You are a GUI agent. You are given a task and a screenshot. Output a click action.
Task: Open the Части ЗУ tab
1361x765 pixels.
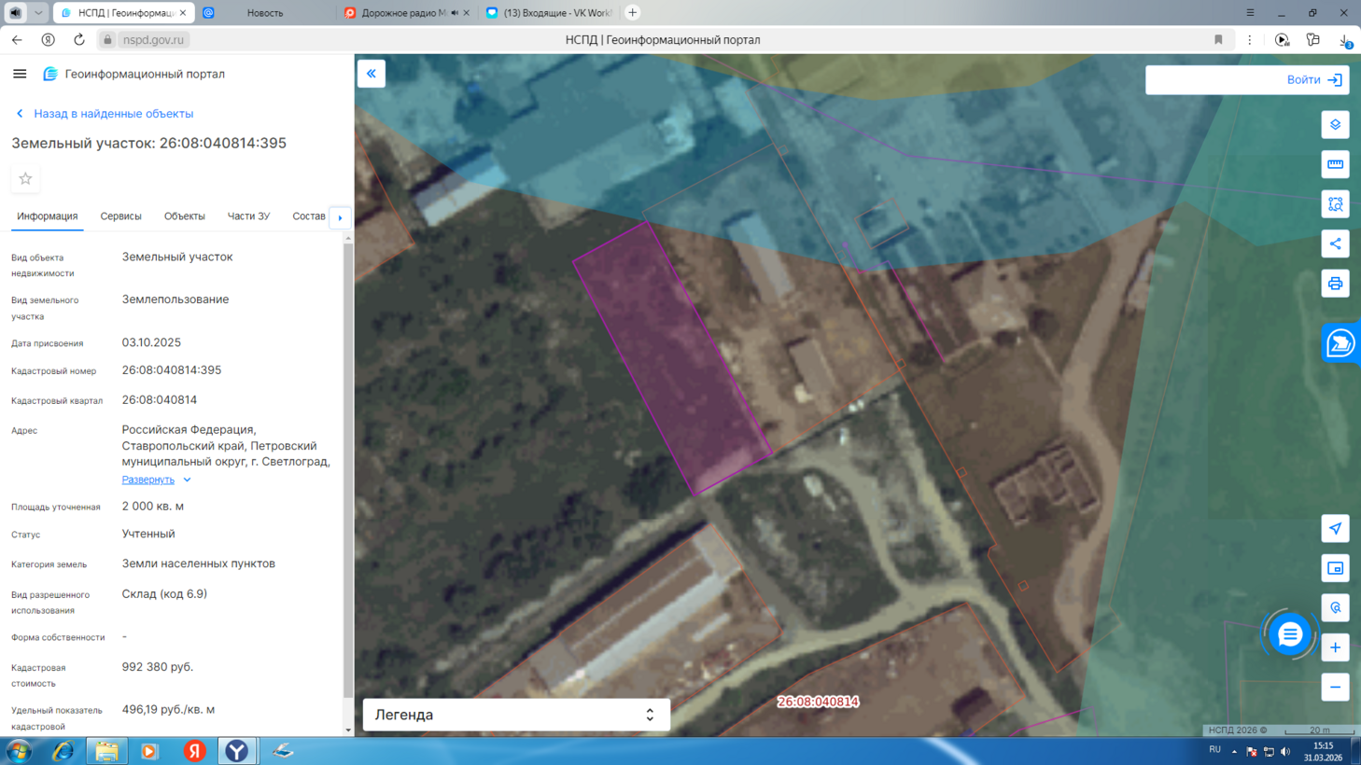(248, 216)
